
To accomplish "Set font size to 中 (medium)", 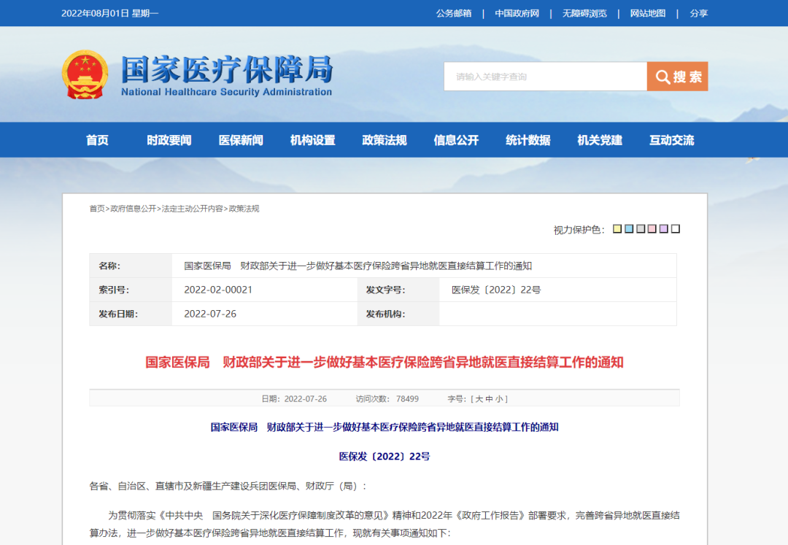I will click(x=489, y=399).
